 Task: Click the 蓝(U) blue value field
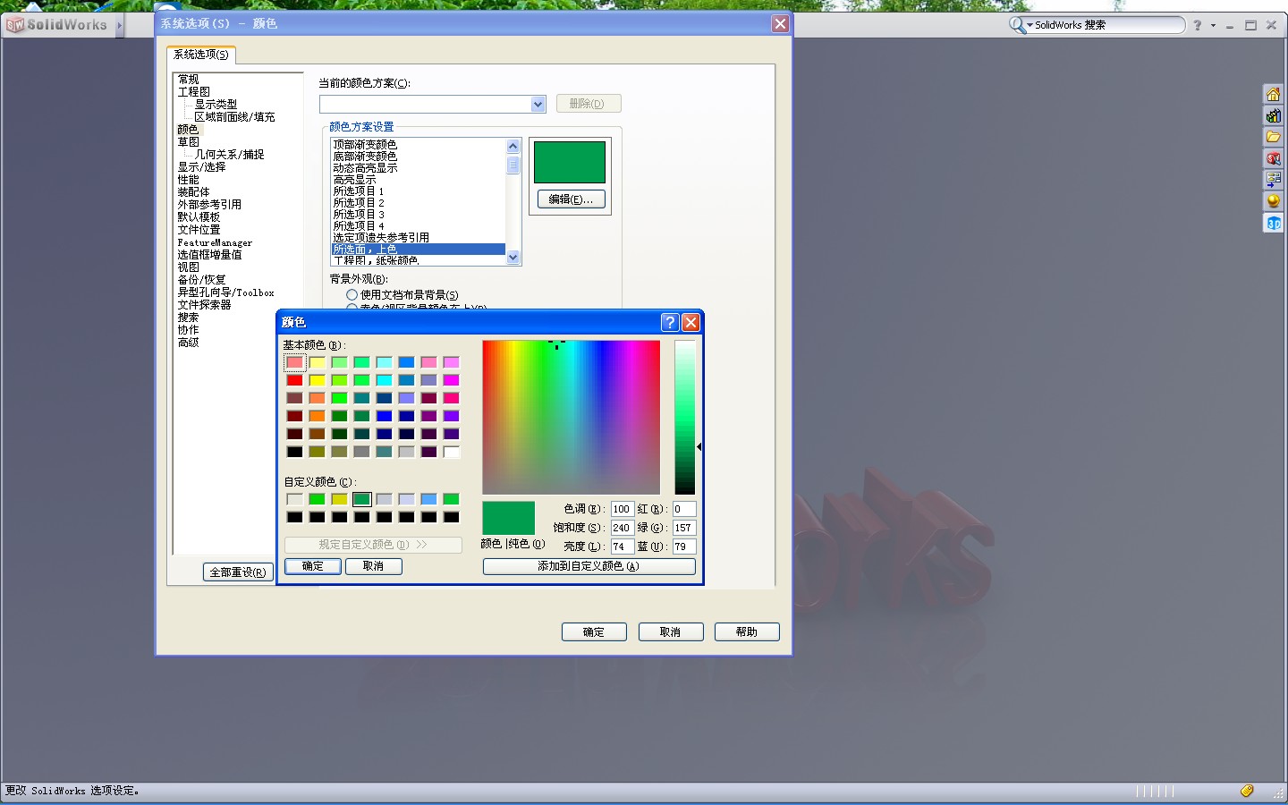[683, 547]
